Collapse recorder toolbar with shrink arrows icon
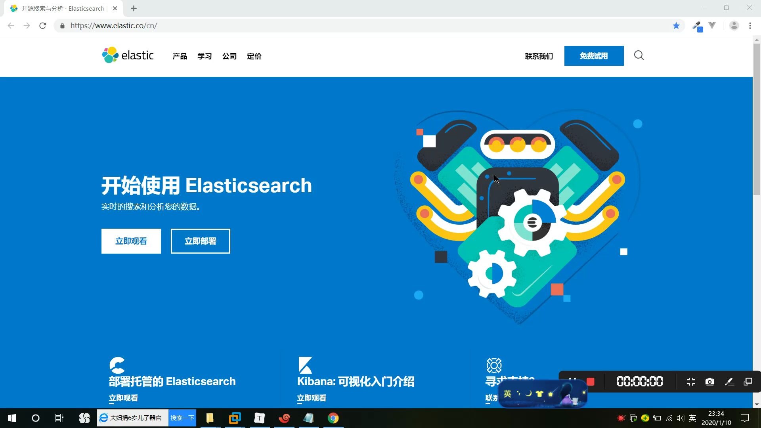 tap(691, 382)
